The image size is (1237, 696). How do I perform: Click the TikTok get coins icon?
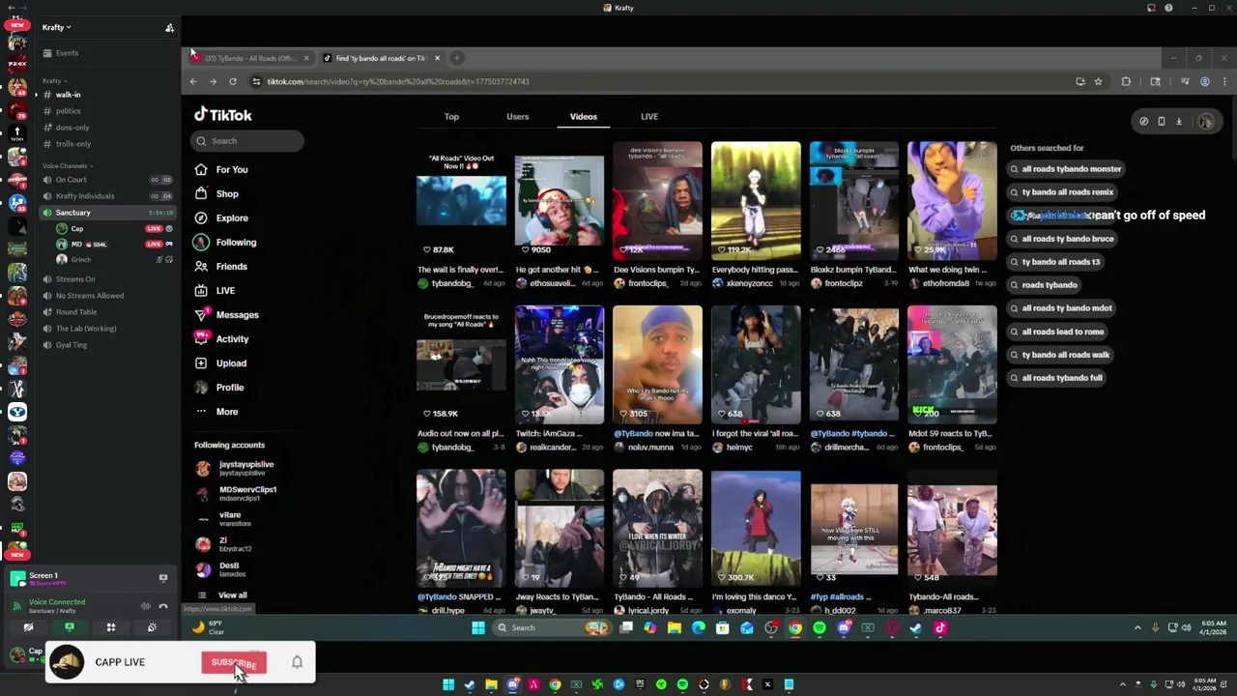tap(1144, 121)
